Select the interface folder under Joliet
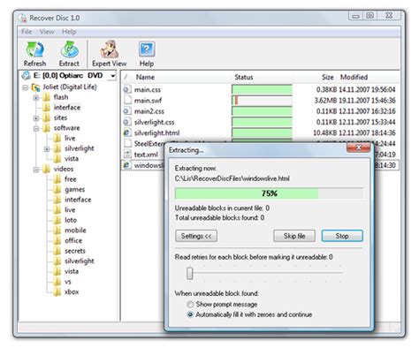This screenshot has height=348, width=419. point(67,108)
